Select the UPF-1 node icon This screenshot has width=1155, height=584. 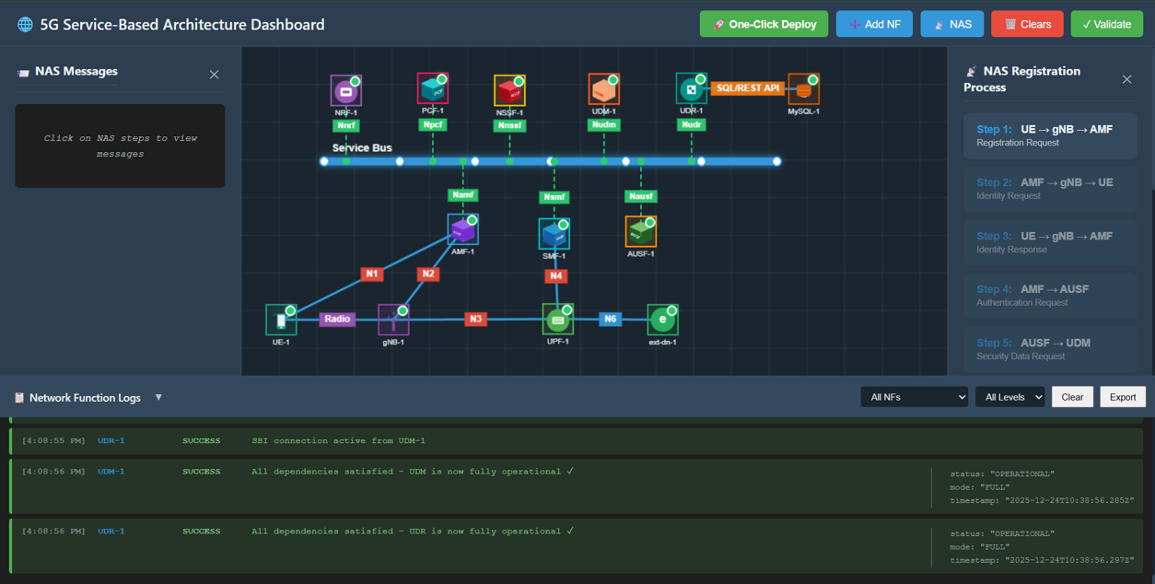[x=557, y=321]
